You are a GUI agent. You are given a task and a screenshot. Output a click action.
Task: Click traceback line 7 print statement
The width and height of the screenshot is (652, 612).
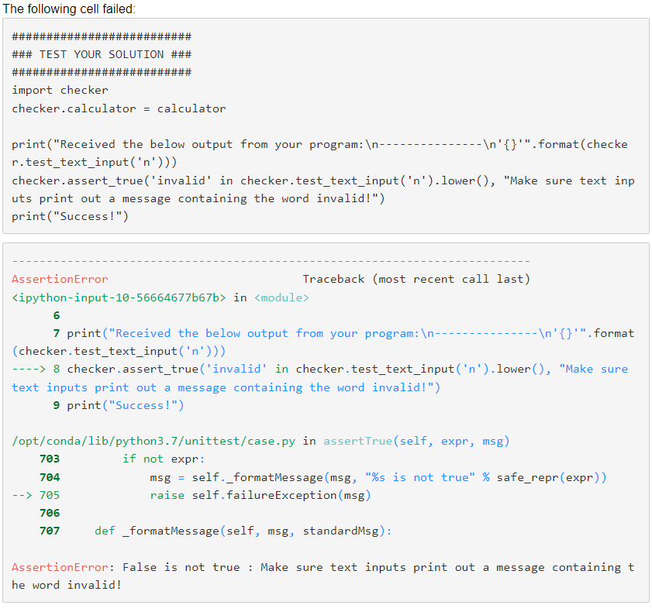(323, 342)
